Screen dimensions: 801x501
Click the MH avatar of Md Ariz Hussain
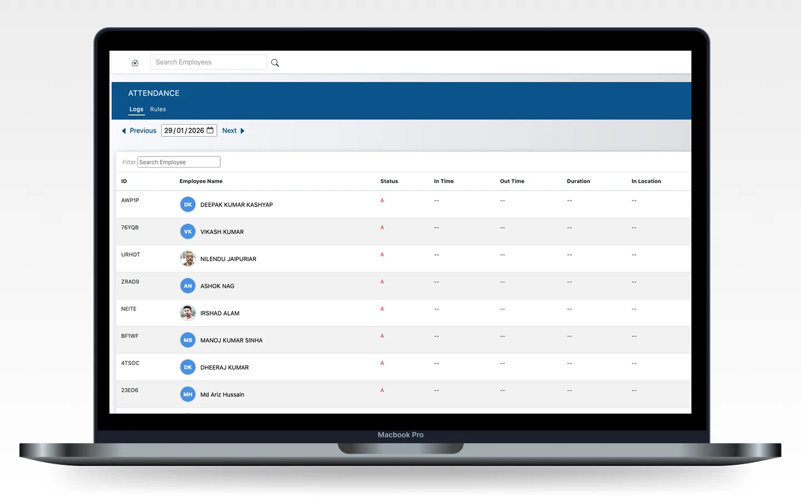pos(187,394)
